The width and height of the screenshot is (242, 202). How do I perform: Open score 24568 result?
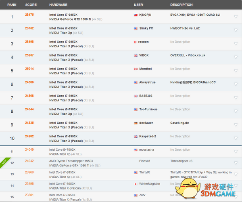pos(29,96)
